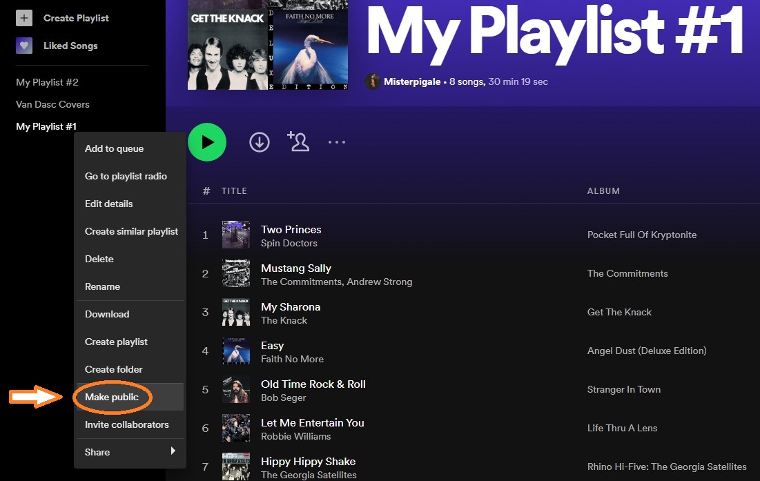Screen dimensions: 760x481
Task: Select Add to queue from the menu
Action: click(114, 148)
